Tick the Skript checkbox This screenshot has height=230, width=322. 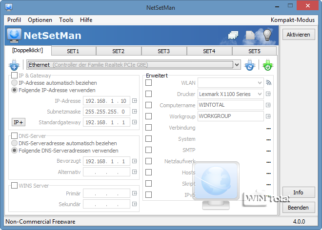point(148,183)
